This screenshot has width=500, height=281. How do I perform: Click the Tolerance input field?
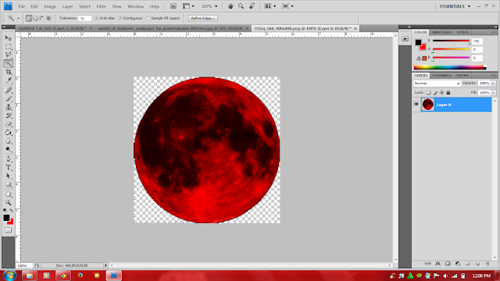(85, 19)
